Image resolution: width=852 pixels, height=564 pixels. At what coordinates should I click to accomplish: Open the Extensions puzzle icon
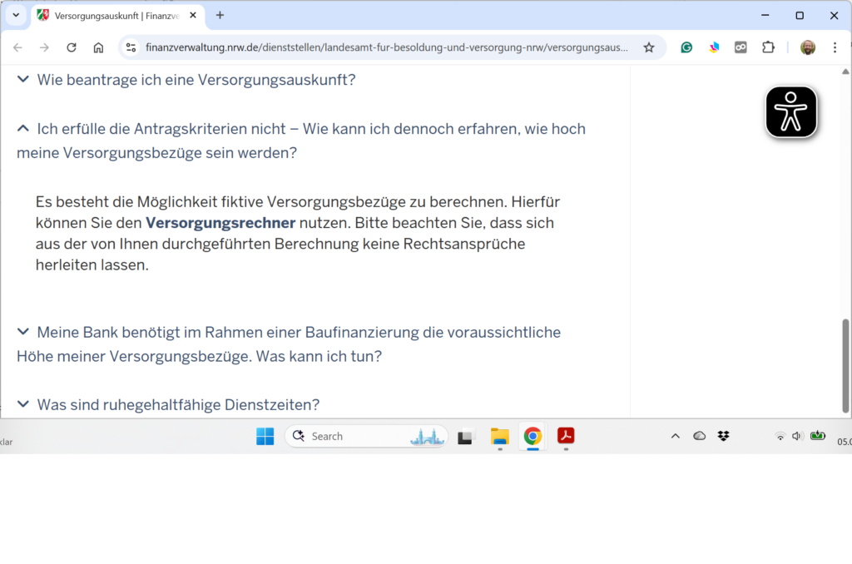(768, 47)
